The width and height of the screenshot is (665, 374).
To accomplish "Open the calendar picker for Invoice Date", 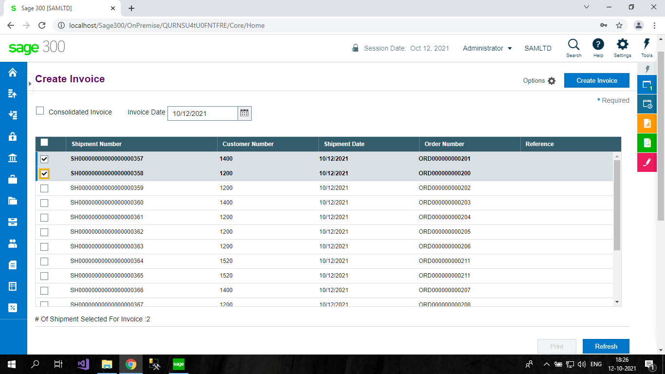I will tap(244, 113).
